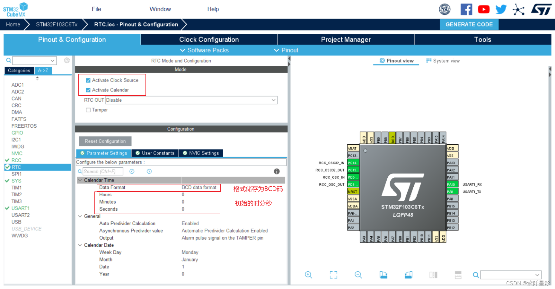Select FREERTOS in the category list
555x289 pixels.
coord(24,126)
